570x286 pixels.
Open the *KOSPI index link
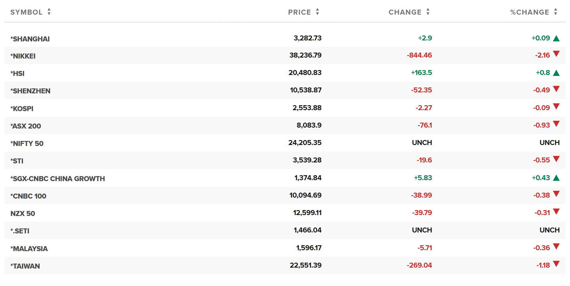[22, 109]
